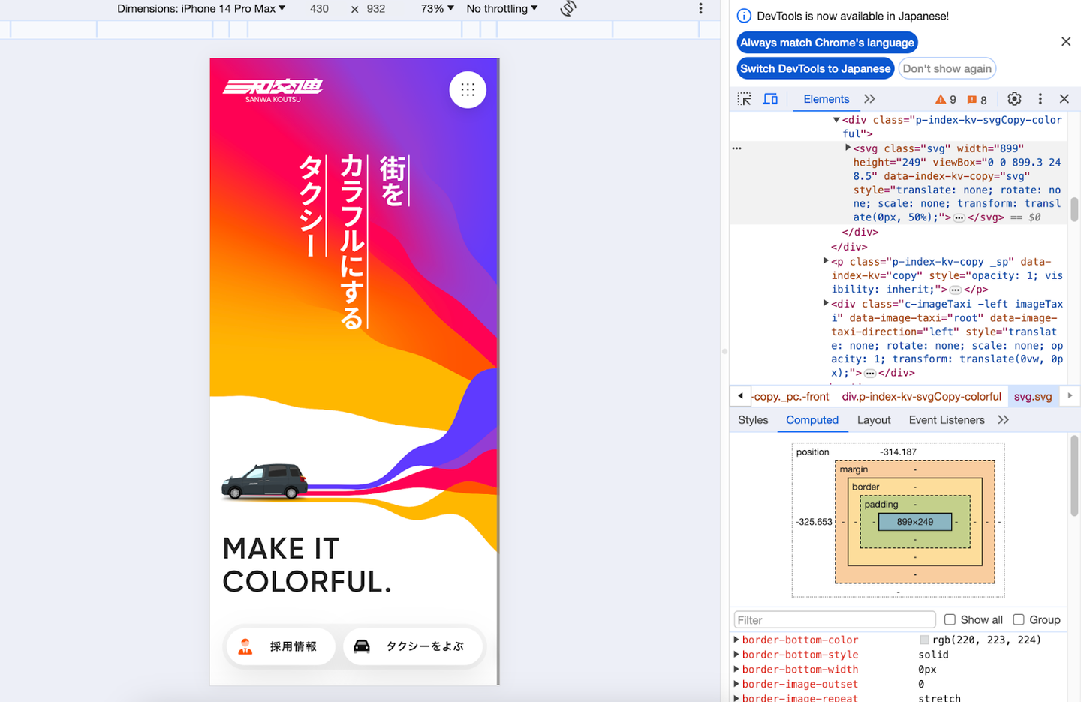Click the rgb(220, 223, 224) color swatch

[x=924, y=640]
